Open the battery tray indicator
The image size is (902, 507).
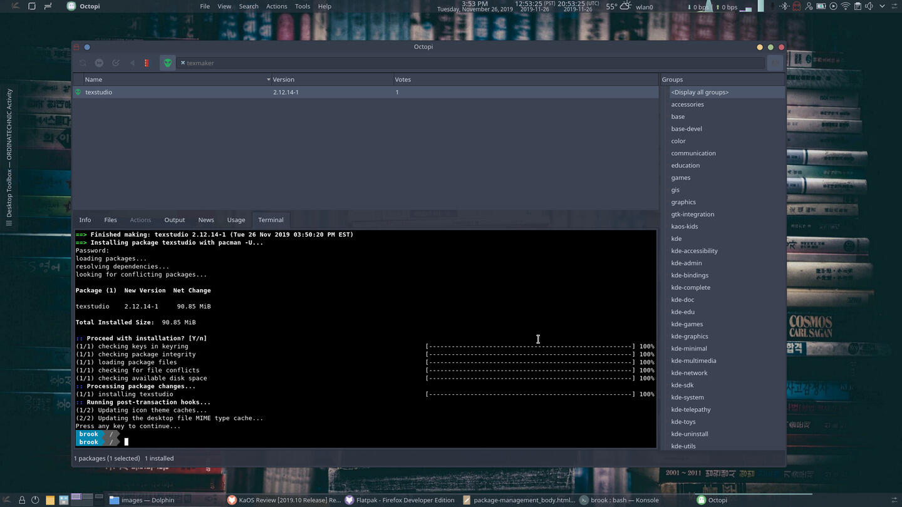pyautogui.click(x=821, y=6)
